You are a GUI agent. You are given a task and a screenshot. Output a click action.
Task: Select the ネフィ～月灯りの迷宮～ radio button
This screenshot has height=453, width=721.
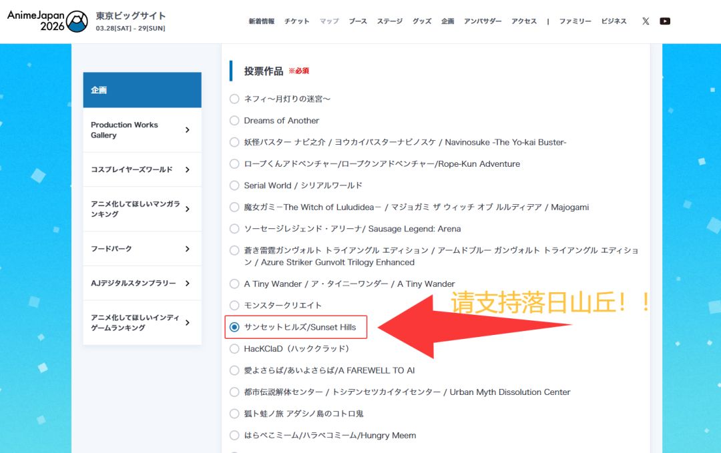[x=234, y=99]
